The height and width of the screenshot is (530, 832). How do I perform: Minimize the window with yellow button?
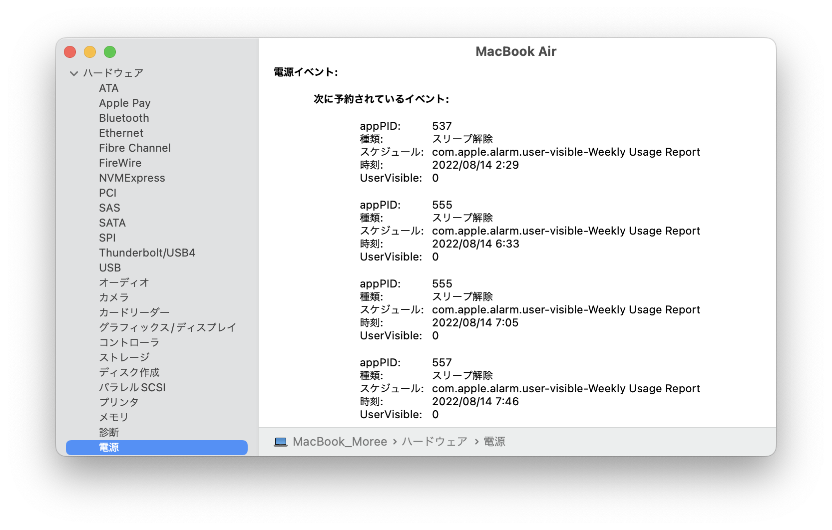coord(90,52)
